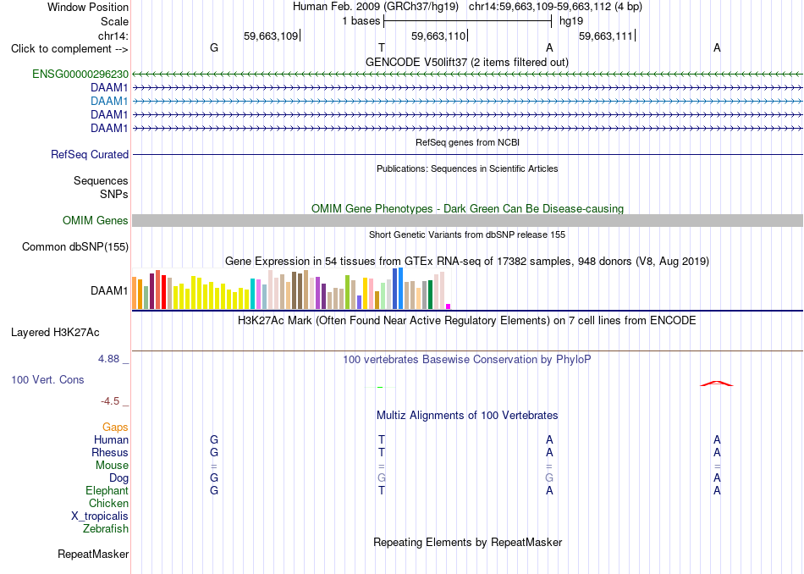This screenshot has width=804, height=574.
Task: Click the -4.5 PhyloP axis value
Action: tap(110, 401)
